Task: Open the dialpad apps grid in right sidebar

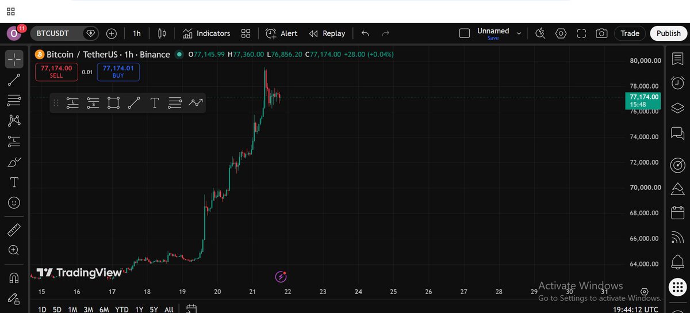Action: coord(678,287)
